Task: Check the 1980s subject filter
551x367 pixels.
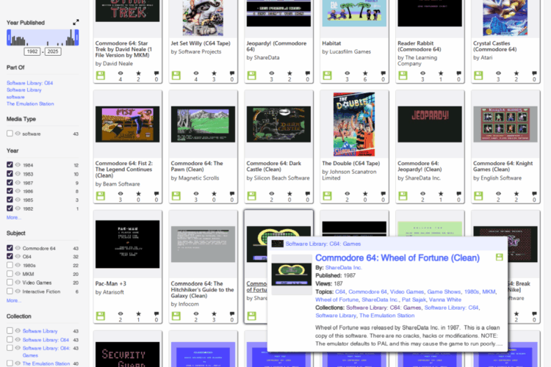Action: pyautogui.click(x=10, y=265)
